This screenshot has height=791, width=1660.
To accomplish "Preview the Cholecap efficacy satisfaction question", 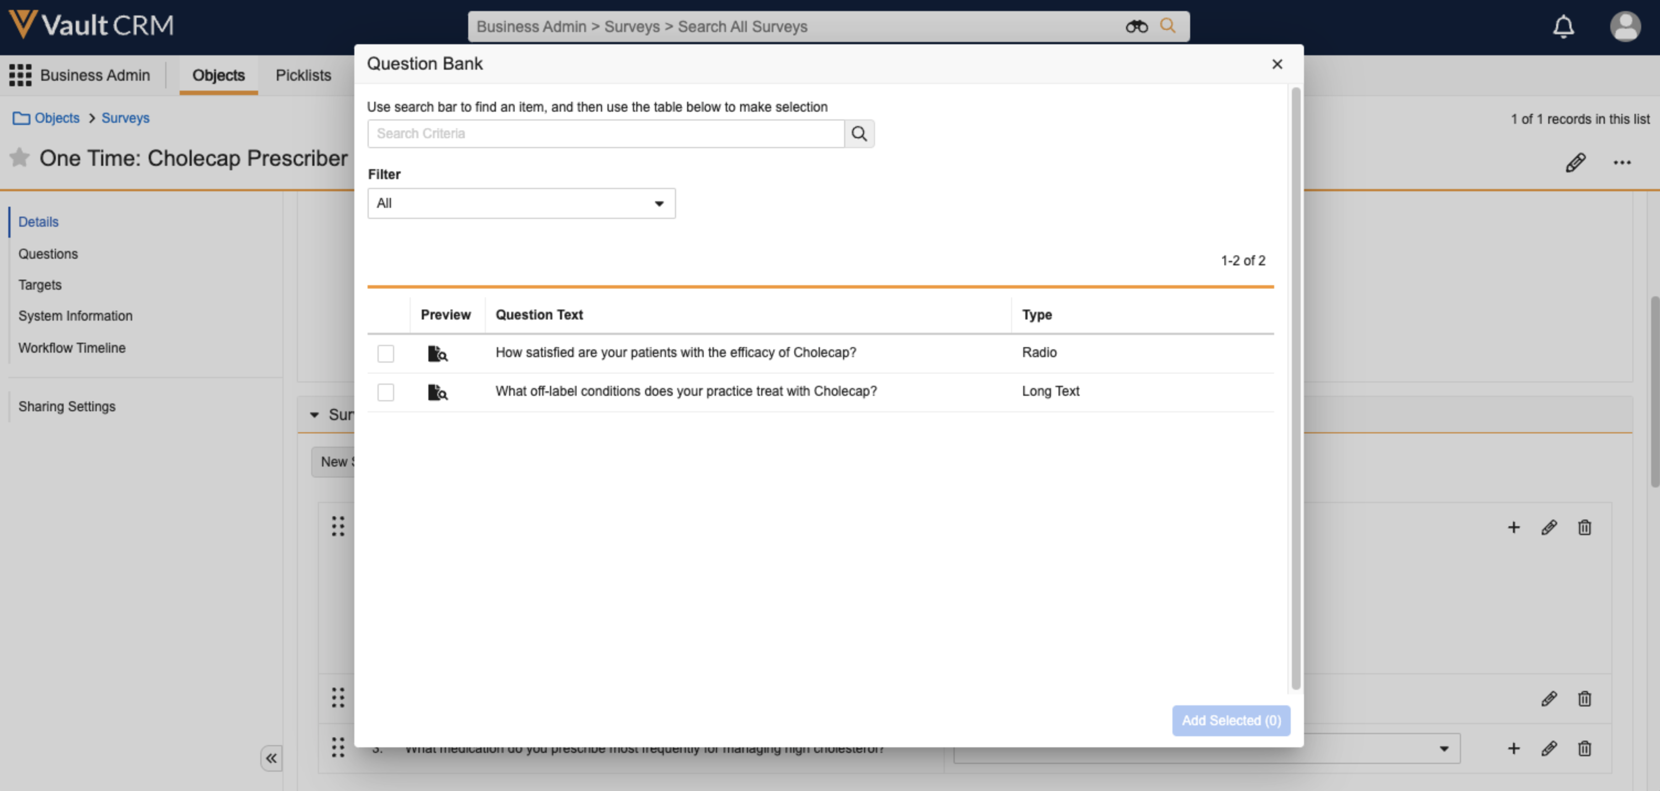I will tap(438, 353).
